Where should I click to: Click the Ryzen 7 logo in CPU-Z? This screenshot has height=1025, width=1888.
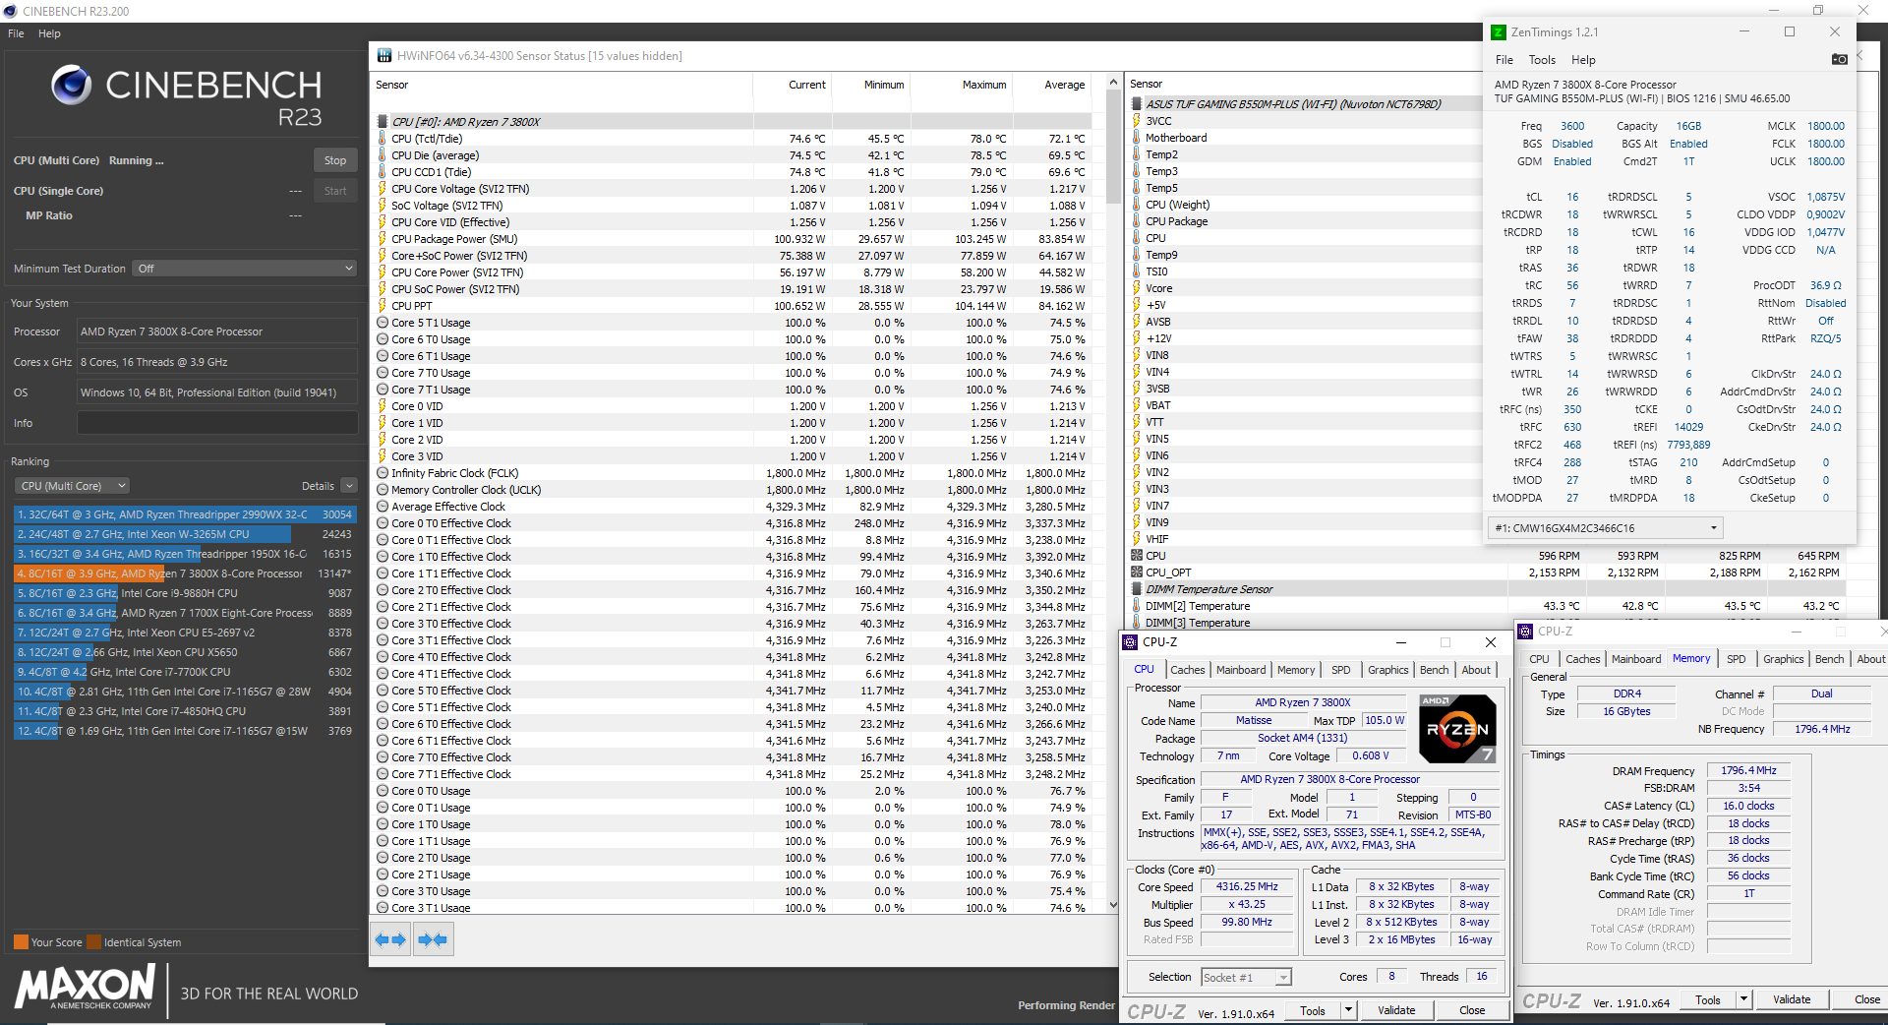pyautogui.click(x=1457, y=729)
